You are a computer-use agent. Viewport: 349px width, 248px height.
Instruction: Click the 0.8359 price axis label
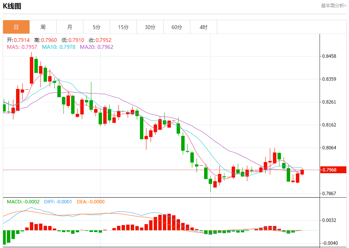pos(330,79)
